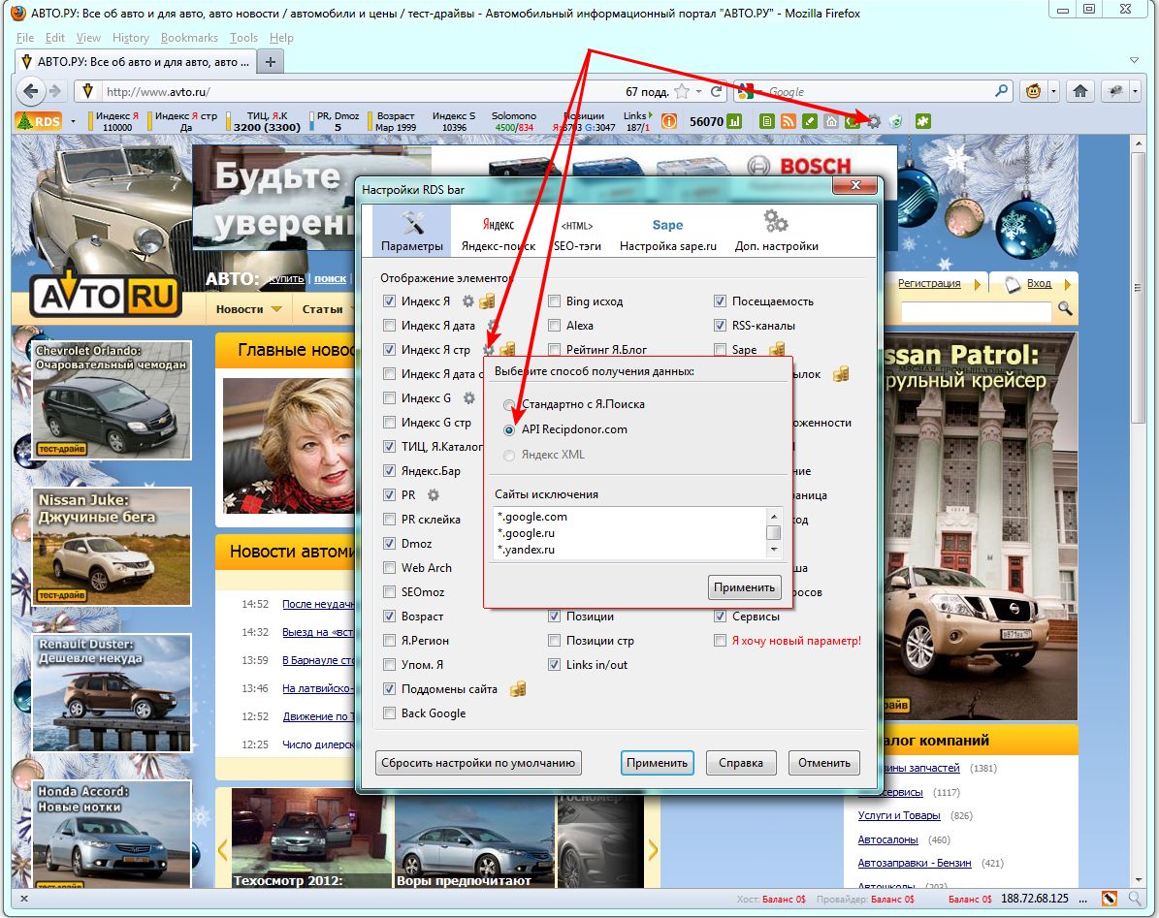Open the back/forward history dropdown arrow
This screenshot has width=1159, height=918.
tap(75, 92)
